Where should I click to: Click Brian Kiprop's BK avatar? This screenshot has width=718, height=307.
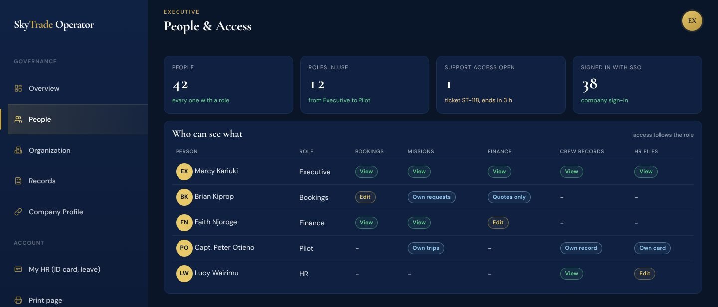[x=184, y=197]
